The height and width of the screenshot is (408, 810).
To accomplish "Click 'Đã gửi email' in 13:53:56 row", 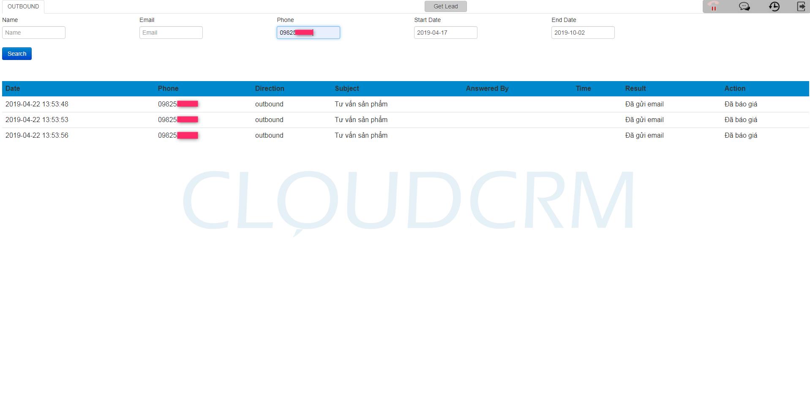I will (x=644, y=135).
